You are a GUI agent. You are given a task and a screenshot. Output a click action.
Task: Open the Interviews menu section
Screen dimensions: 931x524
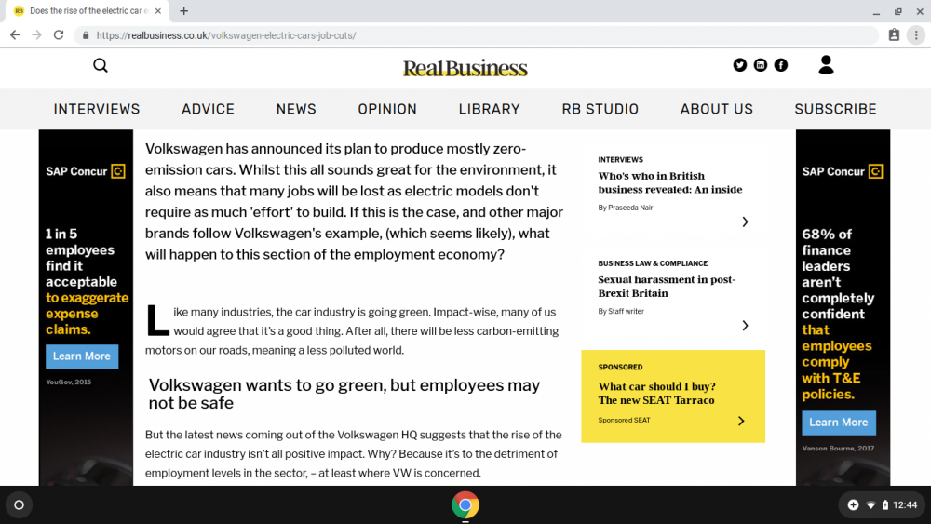pyautogui.click(x=97, y=109)
